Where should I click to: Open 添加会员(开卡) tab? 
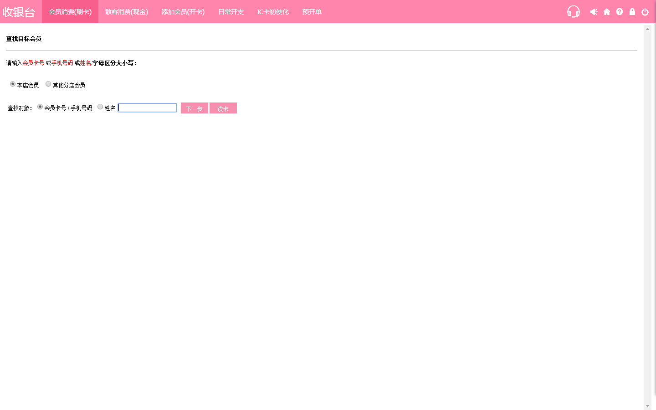coord(183,12)
